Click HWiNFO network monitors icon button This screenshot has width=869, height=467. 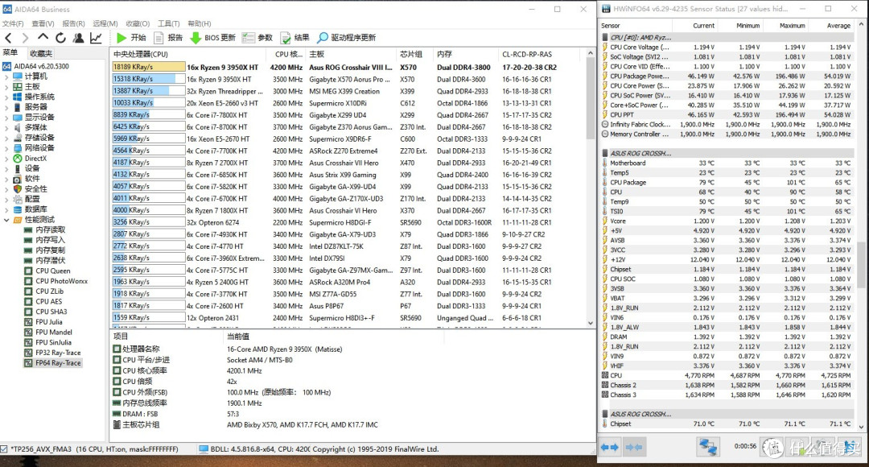pyautogui.click(x=708, y=447)
